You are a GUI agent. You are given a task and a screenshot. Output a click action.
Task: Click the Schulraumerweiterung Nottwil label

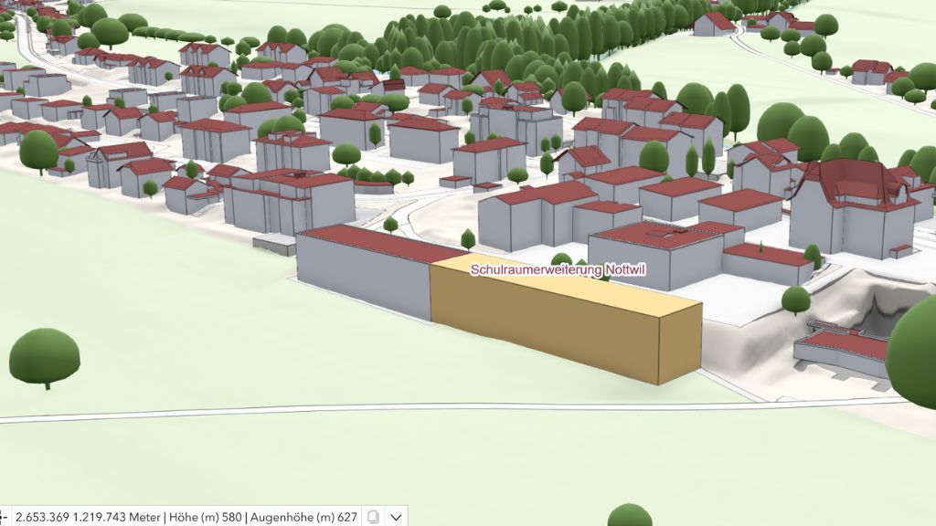click(x=549, y=270)
